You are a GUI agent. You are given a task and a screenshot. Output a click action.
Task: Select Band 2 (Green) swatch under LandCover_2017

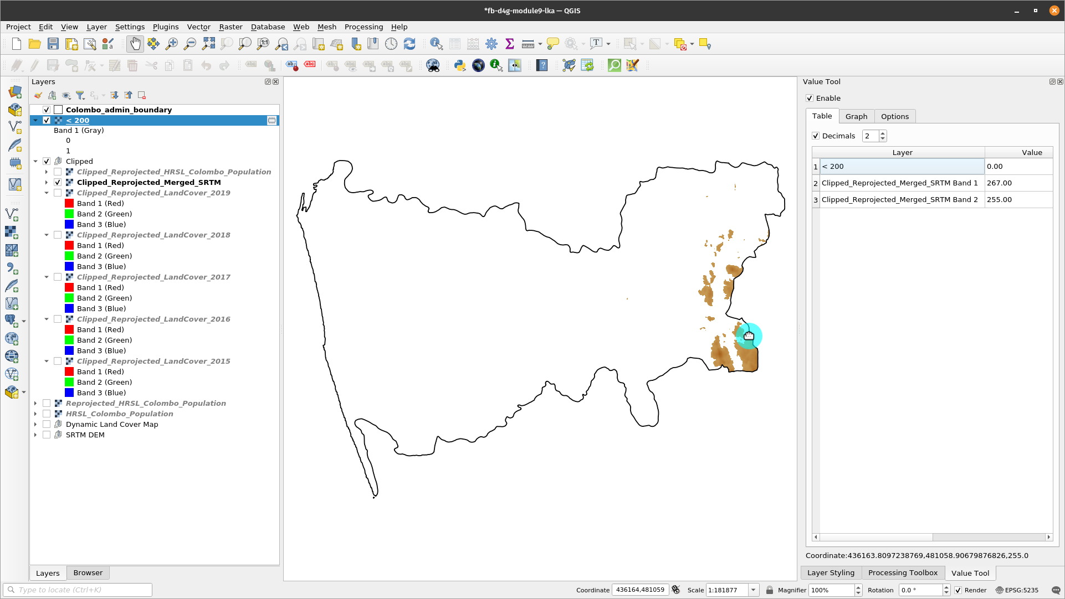[69, 298]
